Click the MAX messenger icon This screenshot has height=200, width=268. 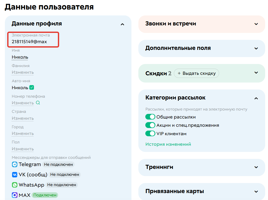14,195
